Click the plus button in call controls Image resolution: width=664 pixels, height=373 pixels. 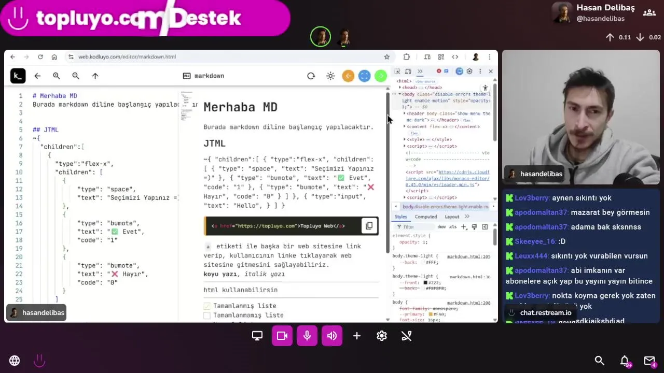coord(357,336)
